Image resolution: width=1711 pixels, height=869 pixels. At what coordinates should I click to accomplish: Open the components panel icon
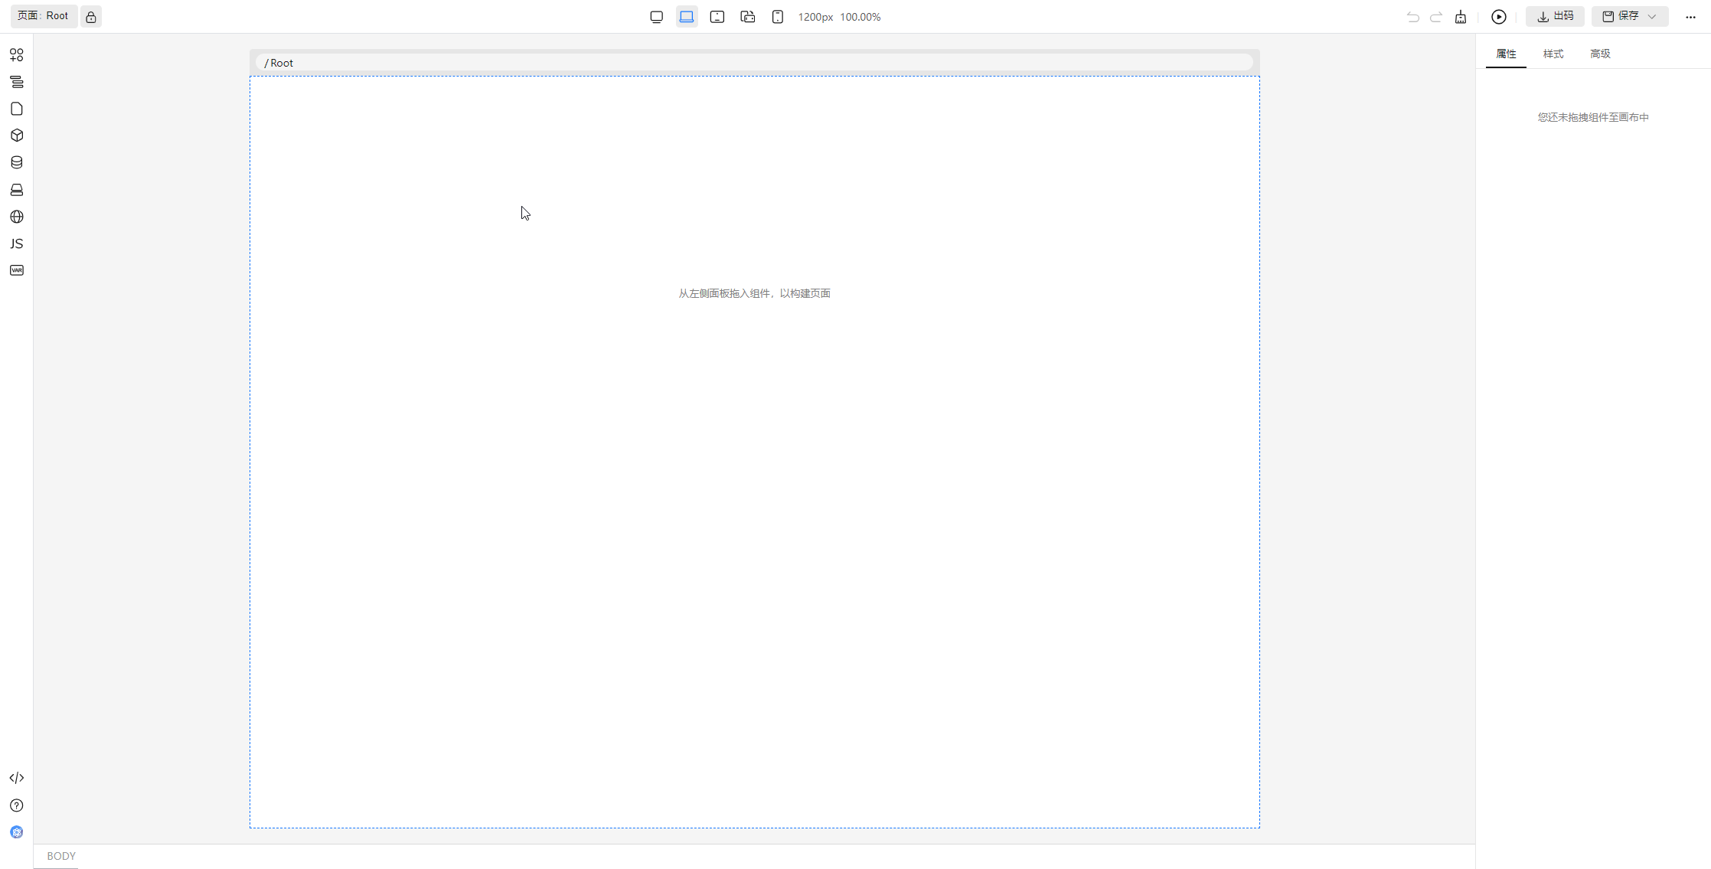click(17, 55)
